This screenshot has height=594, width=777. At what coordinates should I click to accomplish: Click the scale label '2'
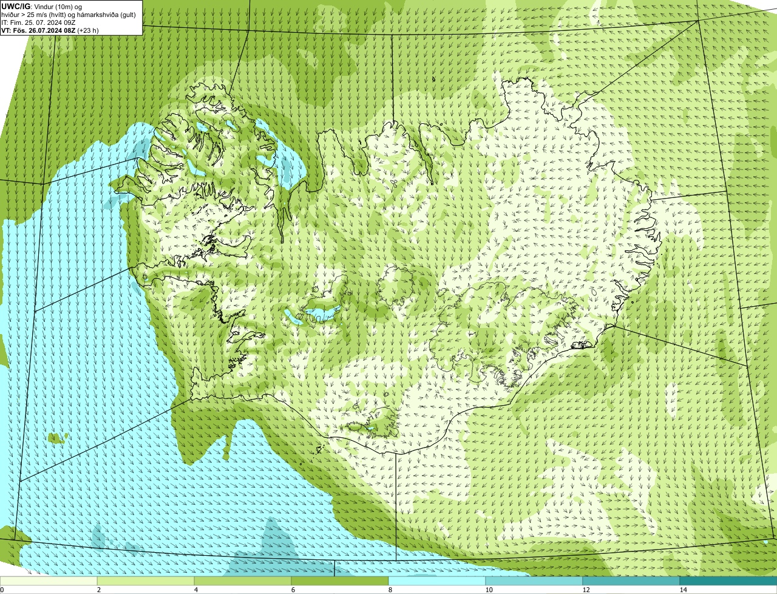coord(98,590)
